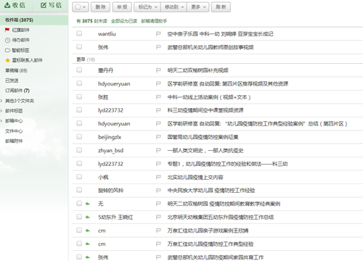Open 邮箱附件 in the sidebar

pyautogui.click(x=14, y=141)
